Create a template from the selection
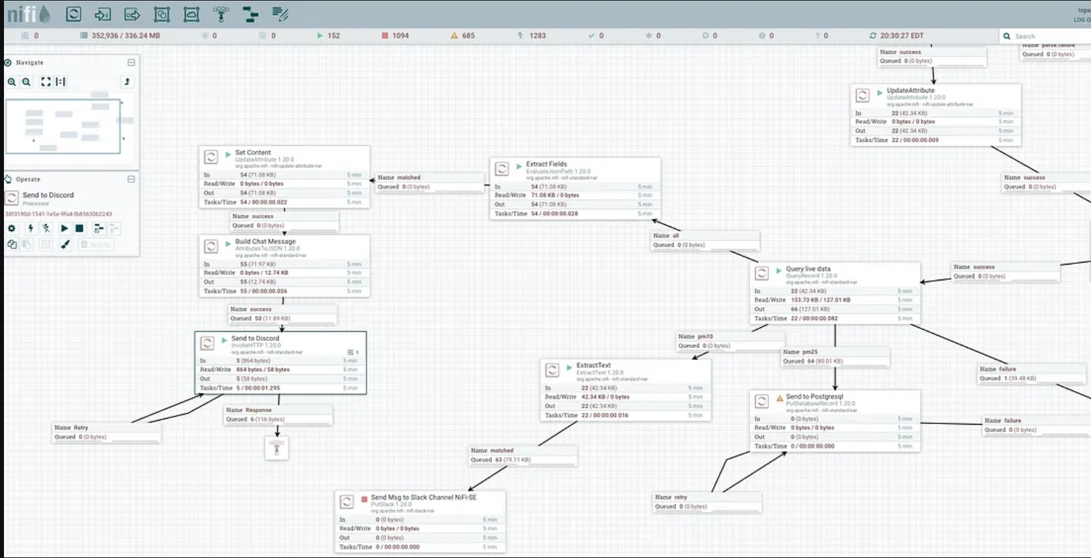 (x=98, y=228)
